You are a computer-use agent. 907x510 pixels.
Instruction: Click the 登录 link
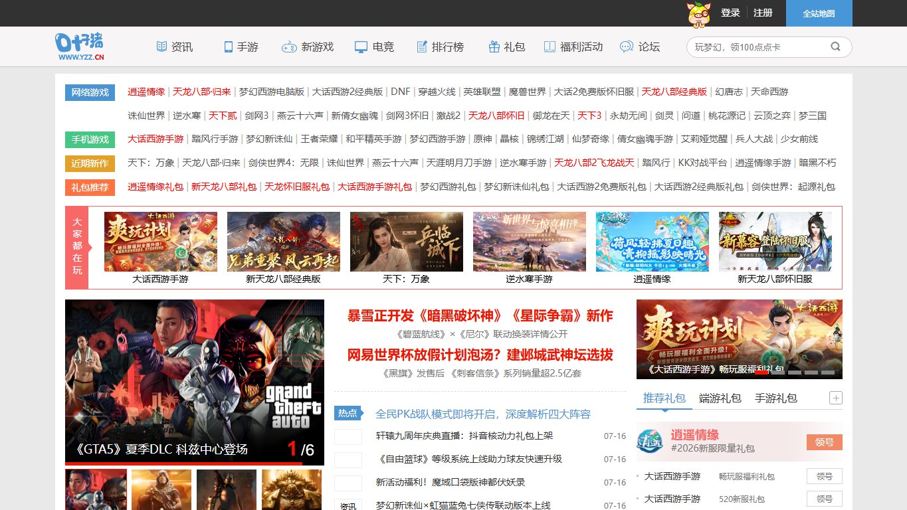click(730, 13)
